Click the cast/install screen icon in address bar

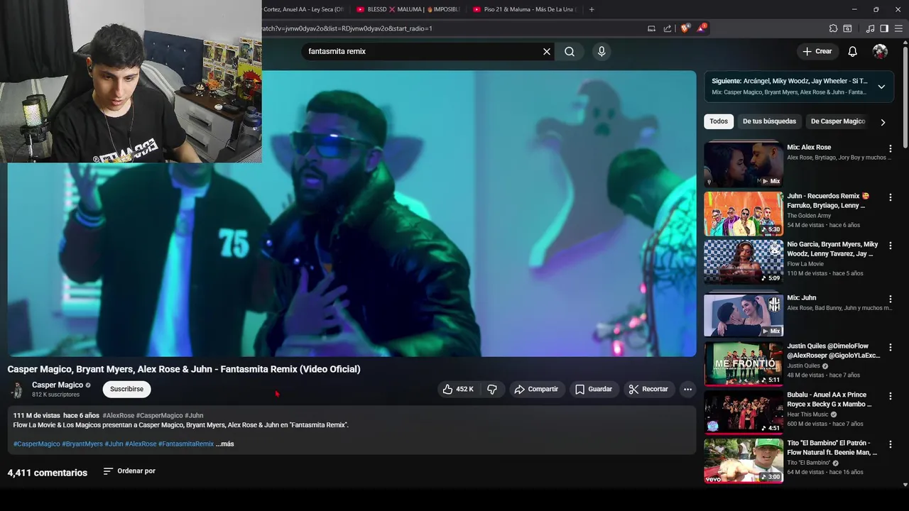[651, 28]
